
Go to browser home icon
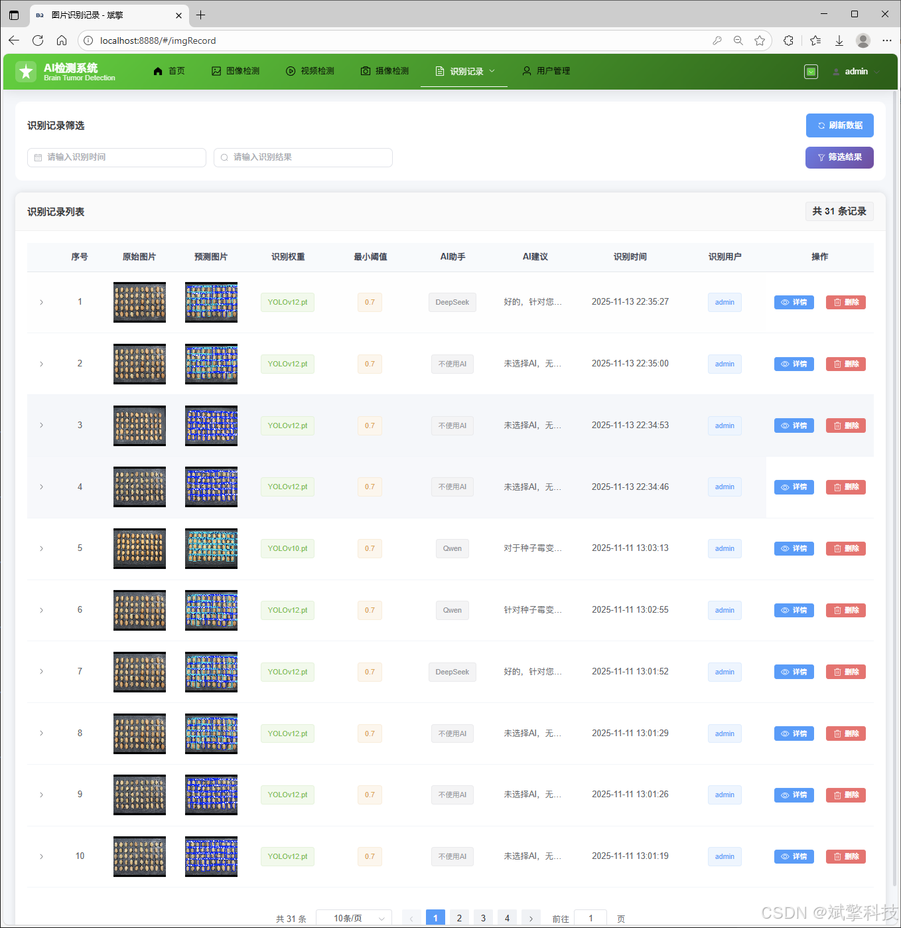(x=62, y=40)
